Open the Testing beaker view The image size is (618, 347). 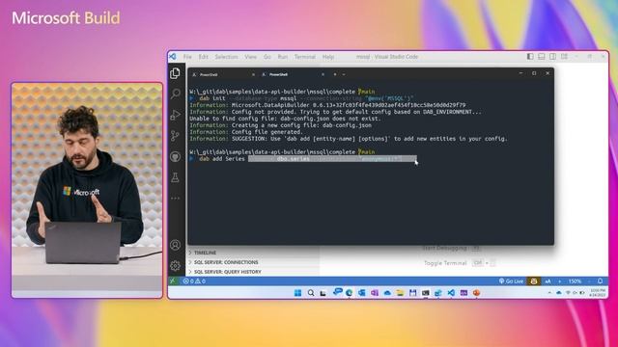[175, 177]
